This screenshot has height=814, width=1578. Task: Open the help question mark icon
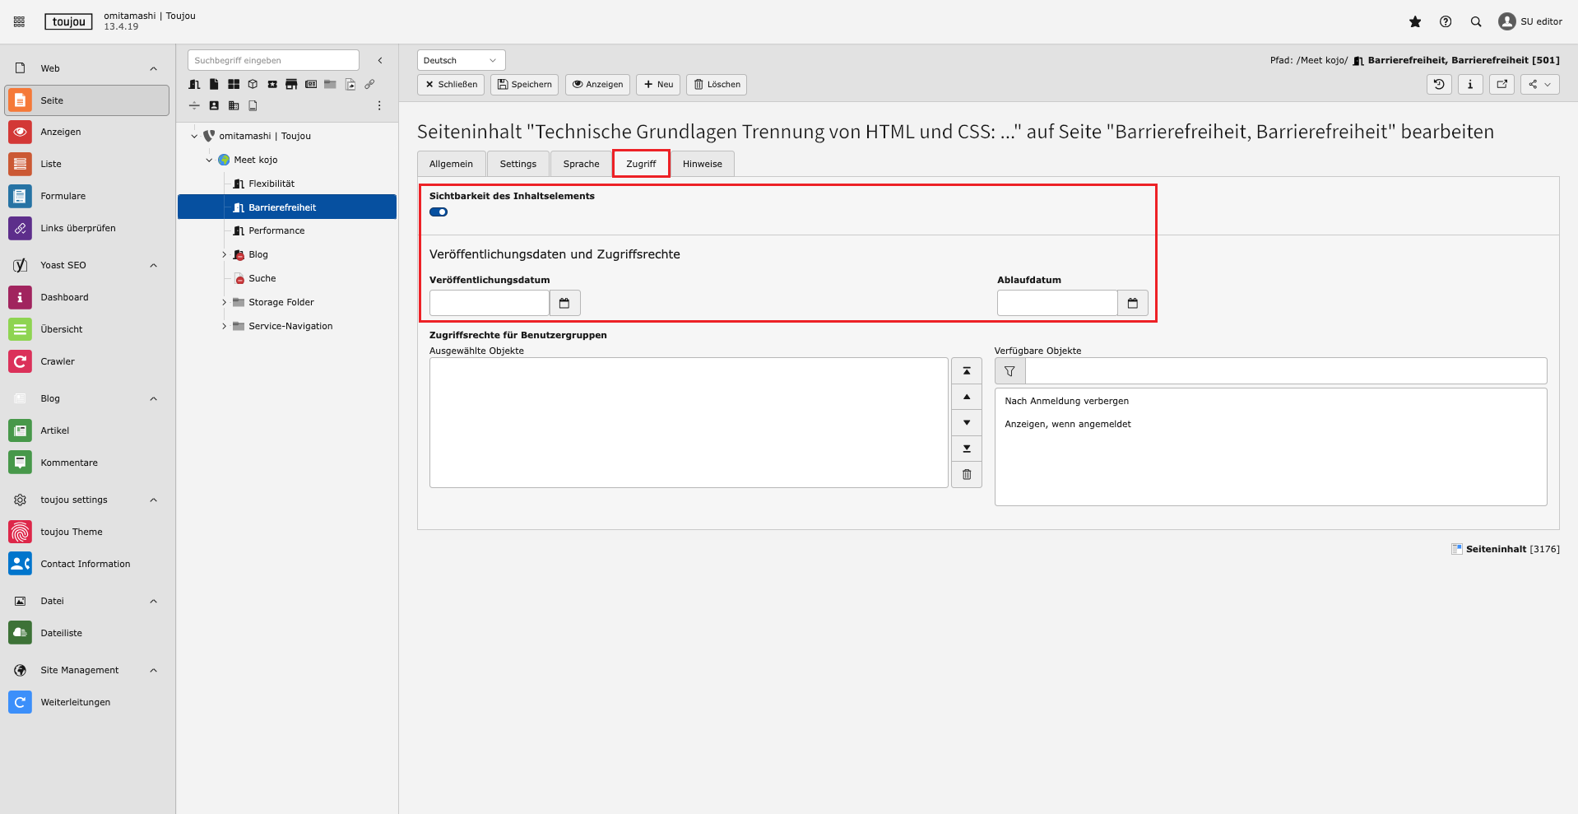pos(1446,22)
